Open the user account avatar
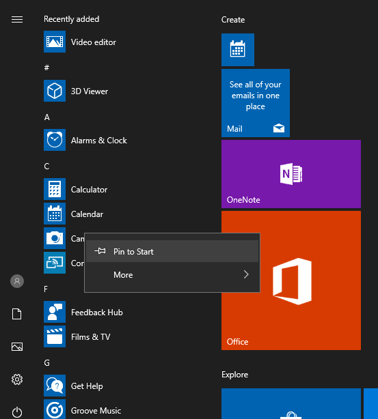The width and height of the screenshot is (378, 419). coord(17,281)
